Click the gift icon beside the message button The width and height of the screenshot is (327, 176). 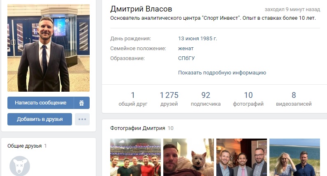(x=82, y=102)
